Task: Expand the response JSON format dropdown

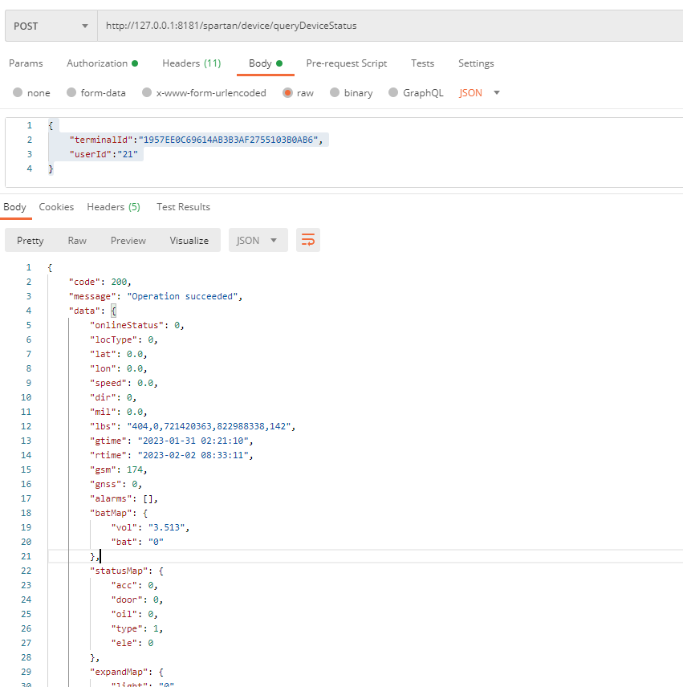Action: click(258, 240)
